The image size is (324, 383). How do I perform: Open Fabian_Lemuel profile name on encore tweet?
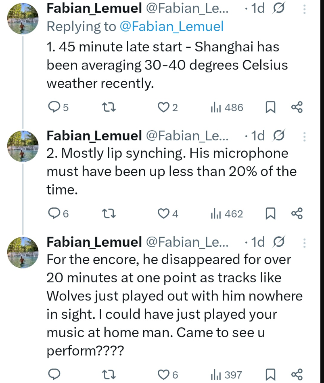[94, 242]
